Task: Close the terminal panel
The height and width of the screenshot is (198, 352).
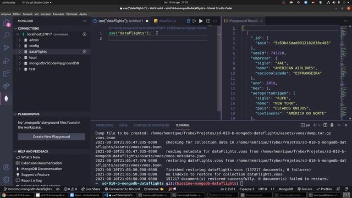Action: click(x=346, y=125)
